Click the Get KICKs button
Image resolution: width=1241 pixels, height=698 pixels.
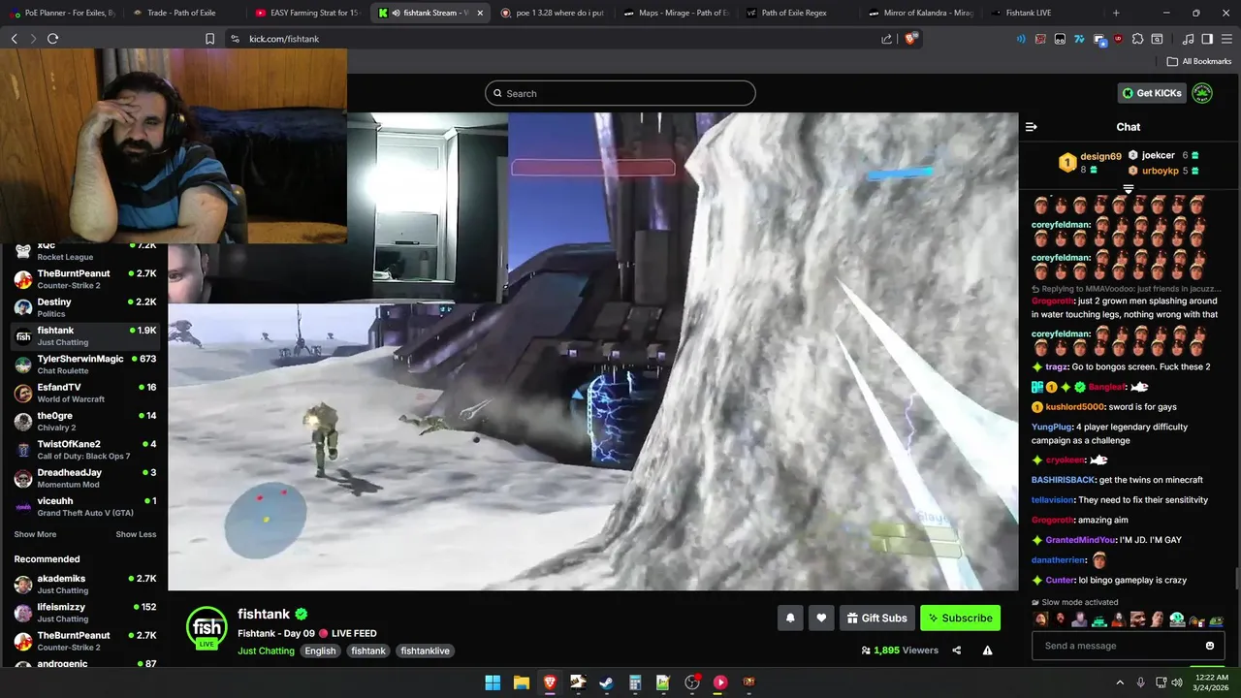tap(1152, 93)
